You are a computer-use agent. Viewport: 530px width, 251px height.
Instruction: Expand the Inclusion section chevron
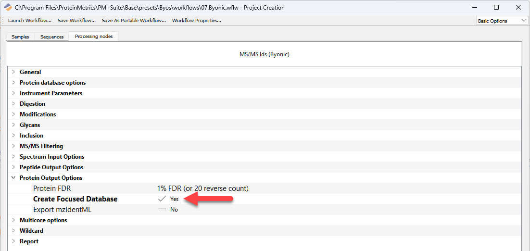(13, 136)
